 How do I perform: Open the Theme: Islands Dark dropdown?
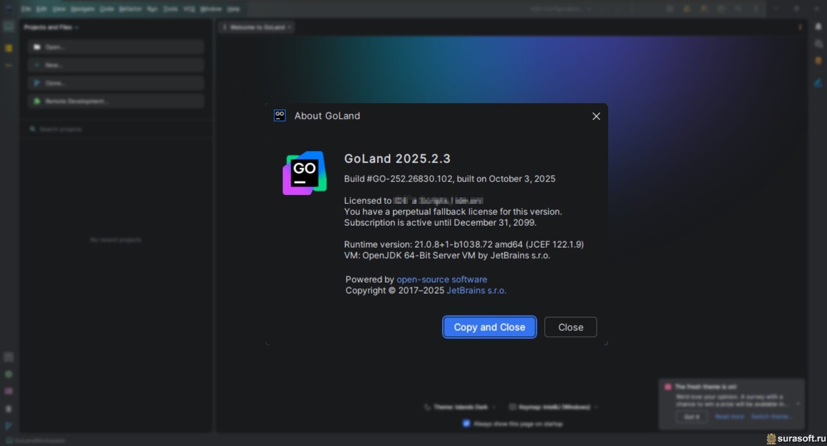coord(460,407)
